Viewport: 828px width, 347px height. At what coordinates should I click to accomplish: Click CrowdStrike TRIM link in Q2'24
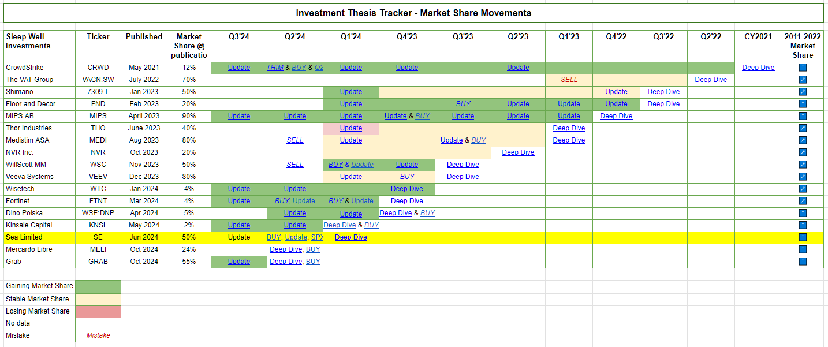(x=275, y=68)
